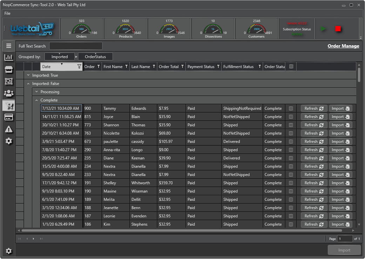Open the Date column filter icon
The image size is (365, 259).
(x=79, y=67)
